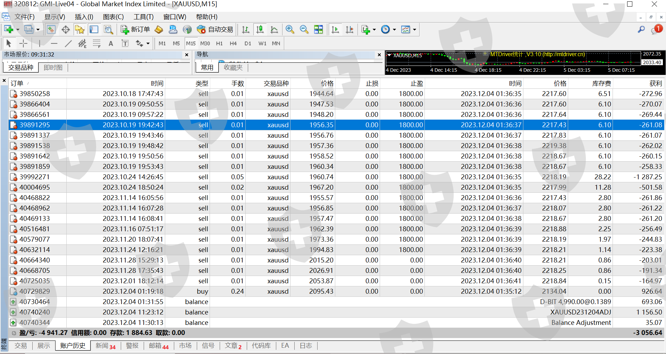Toggle the 自动交易 auto trading button
This screenshot has width=666, height=354.
tap(215, 29)
